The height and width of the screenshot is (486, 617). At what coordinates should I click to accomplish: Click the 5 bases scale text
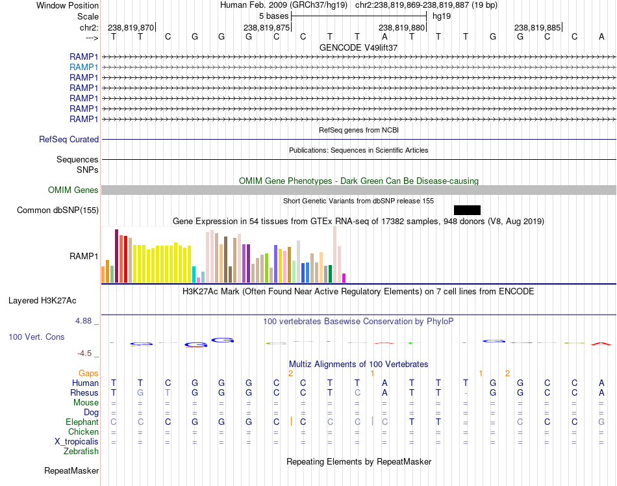[273, 16]
